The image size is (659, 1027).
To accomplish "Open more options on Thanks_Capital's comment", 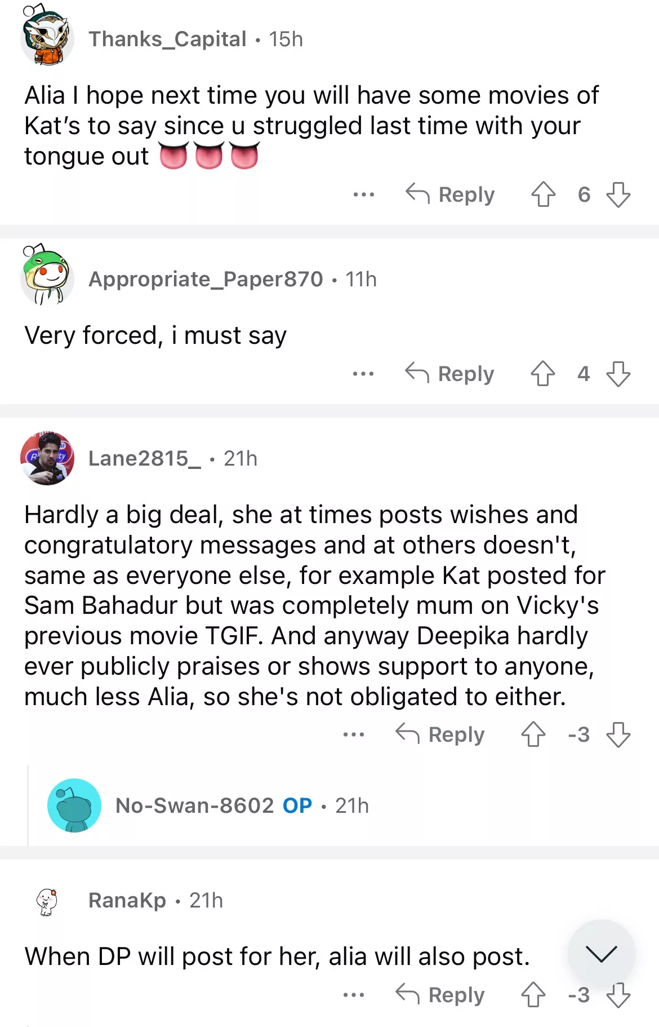I will pyautogui.click(x=363, y=194).
